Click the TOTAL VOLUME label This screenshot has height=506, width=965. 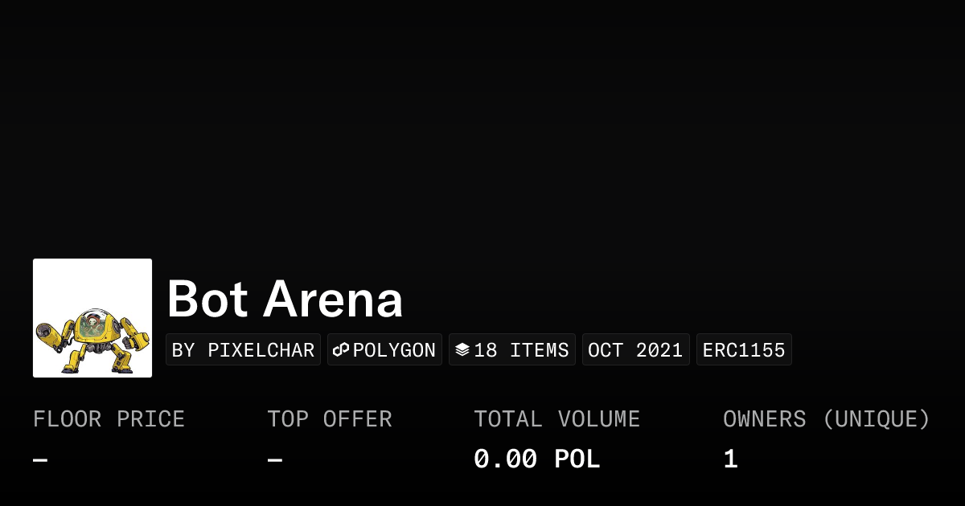(x=556, y=419)
